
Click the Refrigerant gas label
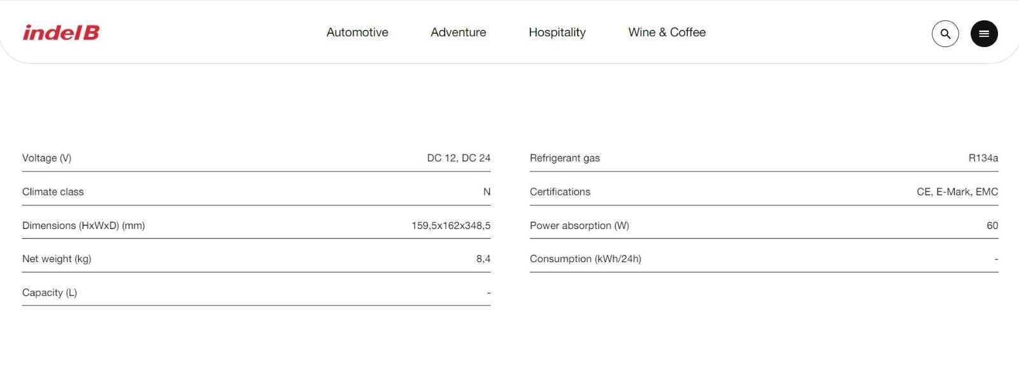click(565, 158)
